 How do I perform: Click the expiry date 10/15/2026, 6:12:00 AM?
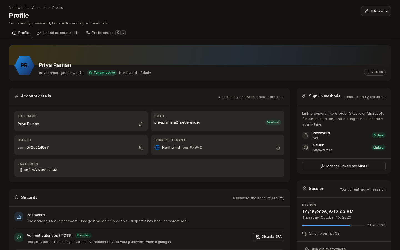[x=328, y=212]
